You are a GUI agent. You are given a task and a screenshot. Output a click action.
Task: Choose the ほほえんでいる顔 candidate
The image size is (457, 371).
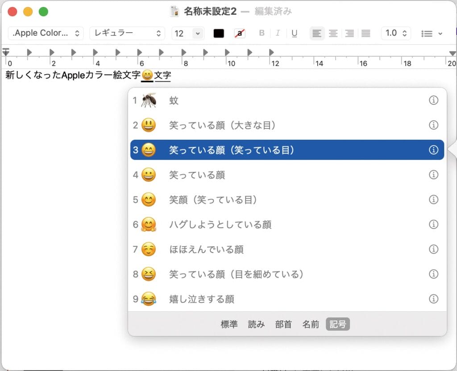(206, 249)
